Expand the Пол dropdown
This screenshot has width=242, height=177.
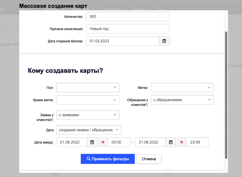pyautogui.click(x=88, y=88)
